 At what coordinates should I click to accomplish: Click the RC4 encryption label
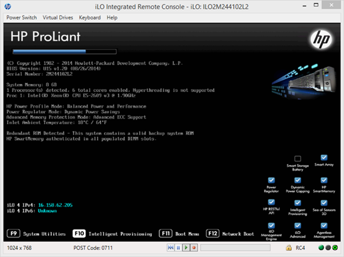pos(300,248)
